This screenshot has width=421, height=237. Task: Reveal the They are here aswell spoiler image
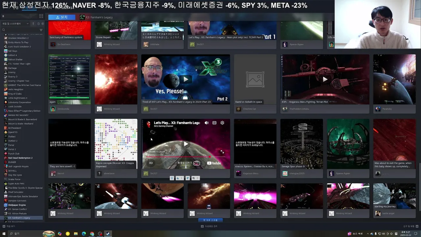(x=69, y=144)
